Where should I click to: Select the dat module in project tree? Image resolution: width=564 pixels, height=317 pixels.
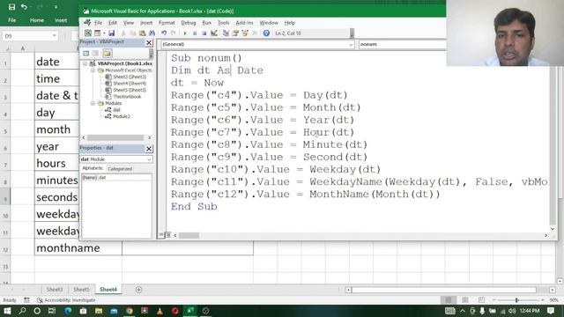tap(116, 110)
